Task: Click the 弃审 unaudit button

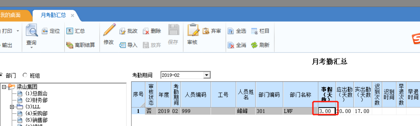Action: [212, 31]
